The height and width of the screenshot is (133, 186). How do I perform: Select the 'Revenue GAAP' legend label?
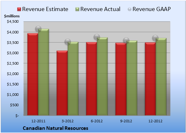click(x=152, y=9)
